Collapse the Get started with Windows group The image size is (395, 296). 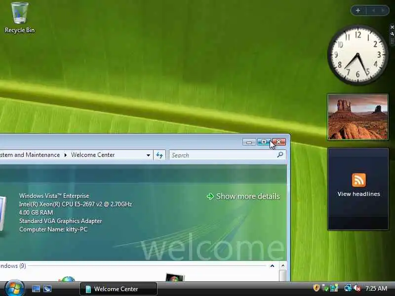click(x=272, y=266)
